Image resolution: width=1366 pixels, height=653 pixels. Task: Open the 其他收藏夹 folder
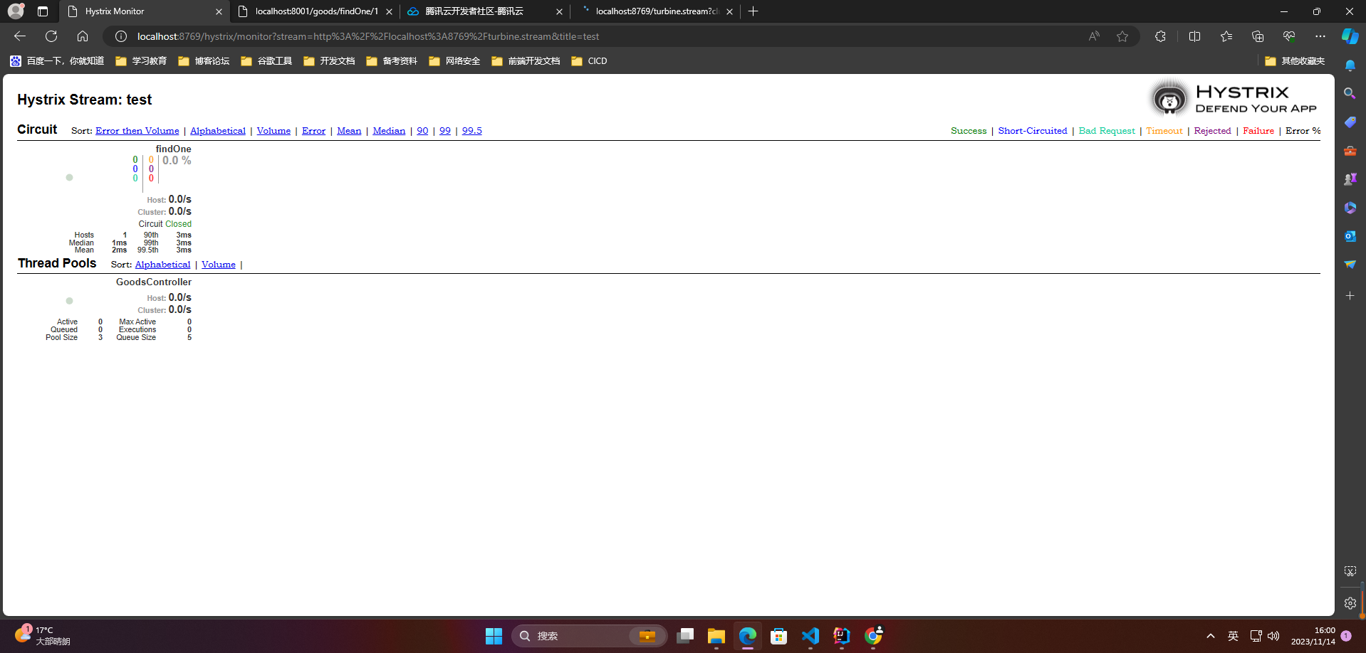[1295, 61]
